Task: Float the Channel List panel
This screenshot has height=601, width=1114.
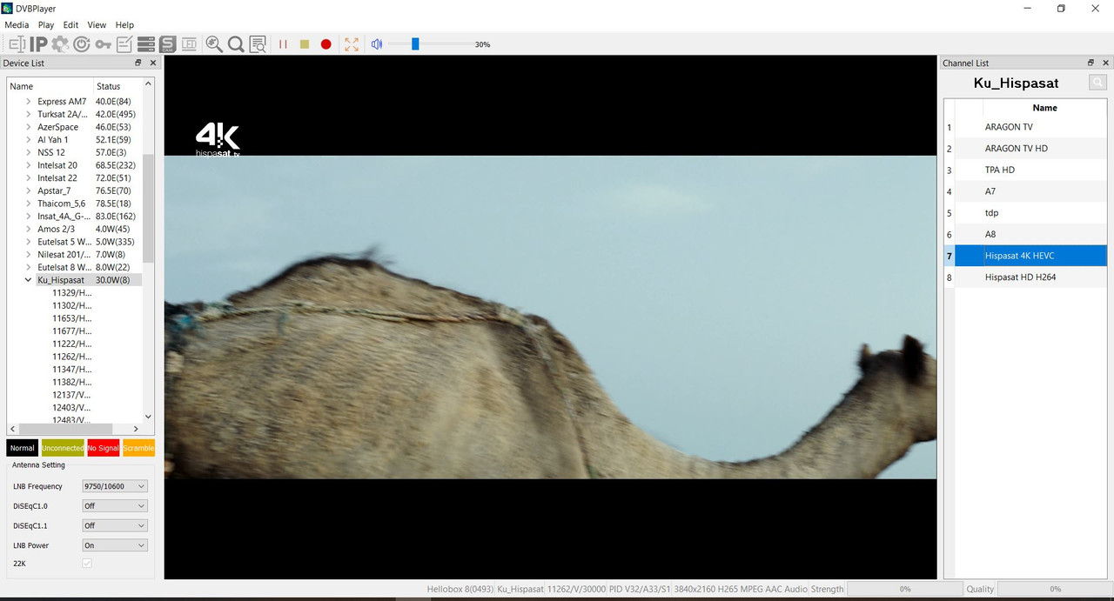Action: tap(1091, 63)
